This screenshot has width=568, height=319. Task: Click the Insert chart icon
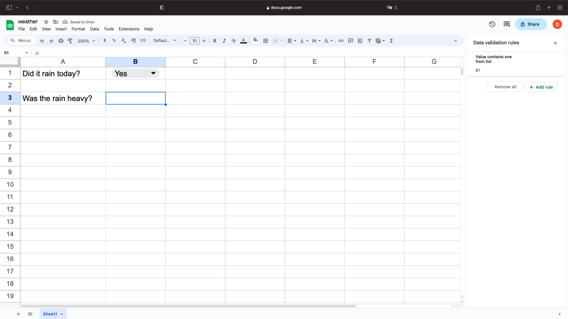click(x=360, y=41)
